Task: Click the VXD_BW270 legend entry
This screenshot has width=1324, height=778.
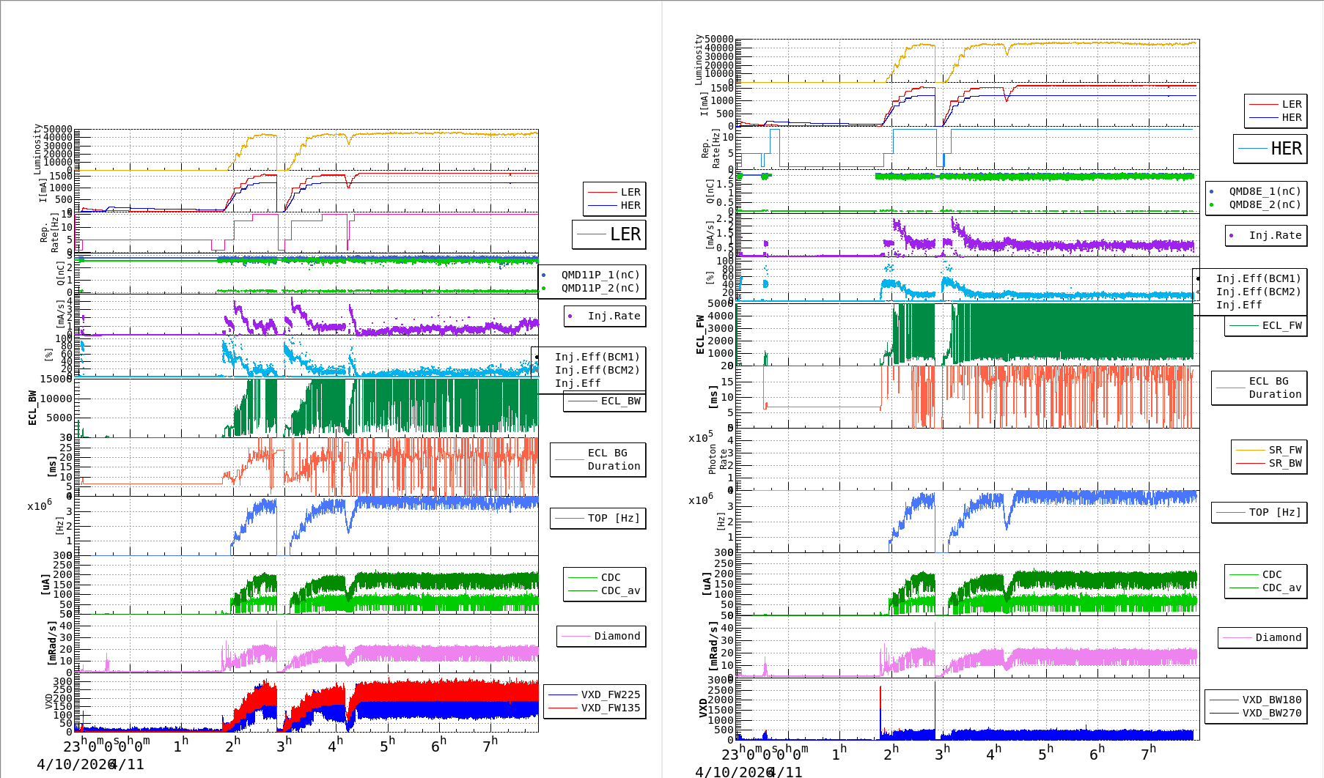Action: point(1270,713)
